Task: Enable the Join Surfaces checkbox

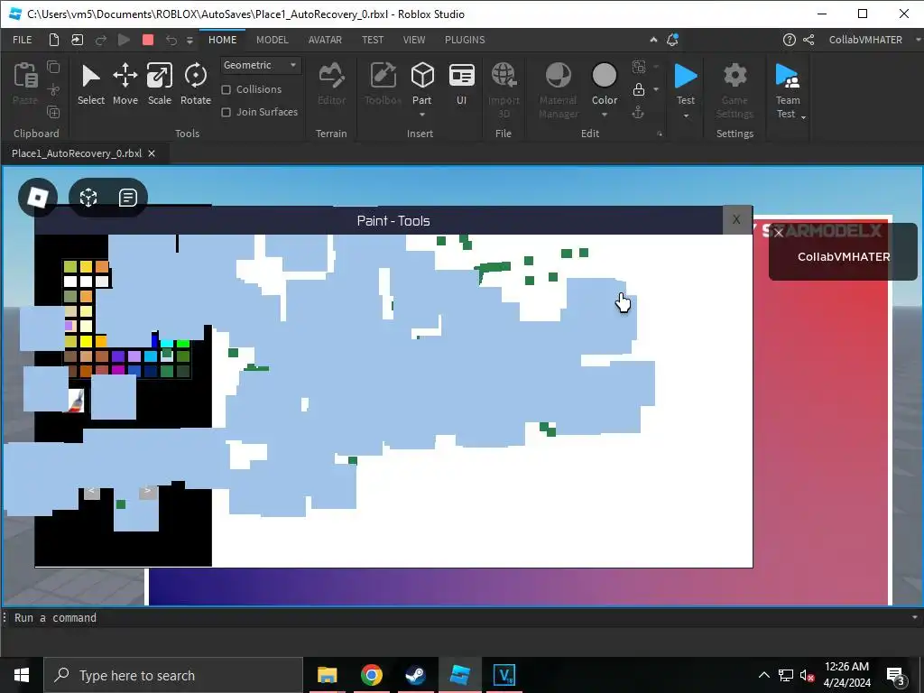Action: click(226, 112)
